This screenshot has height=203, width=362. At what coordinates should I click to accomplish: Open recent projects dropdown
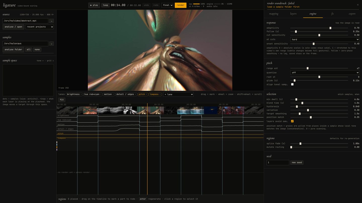pos(39,27)
